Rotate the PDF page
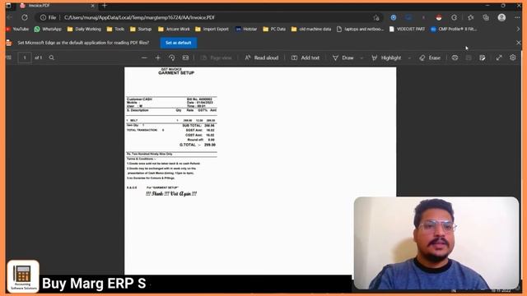This screenshot has height=296, width=527. point(172,58)
